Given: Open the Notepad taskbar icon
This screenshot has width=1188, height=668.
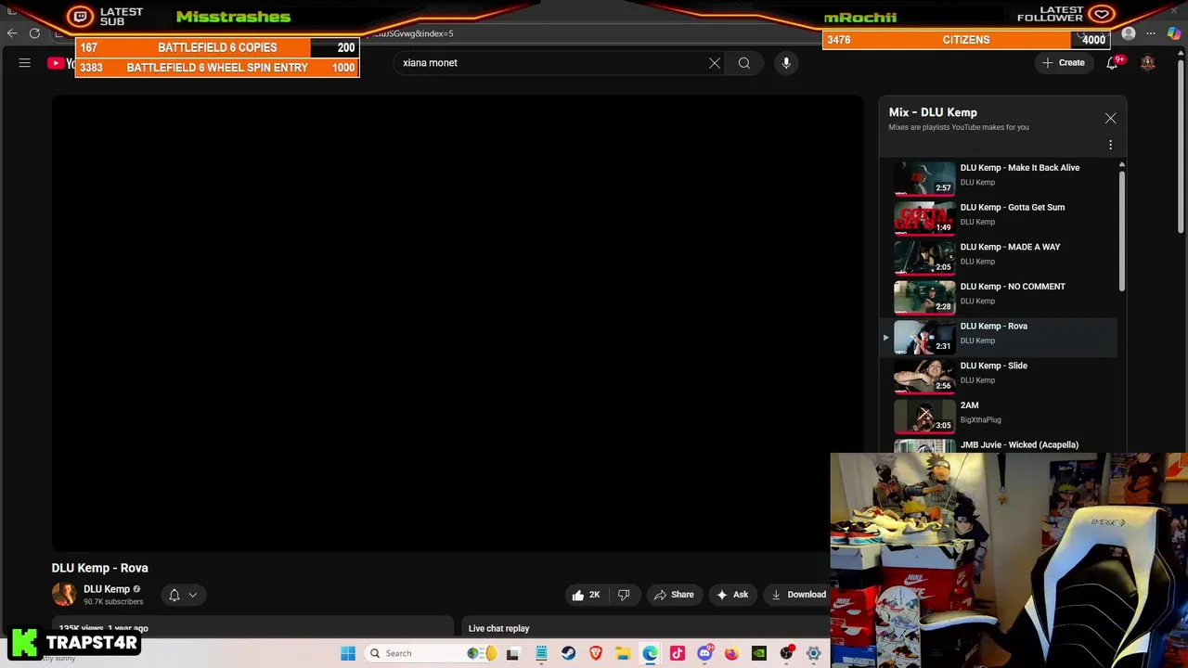Looking at the screenshot, I should [x=541, y=653].
